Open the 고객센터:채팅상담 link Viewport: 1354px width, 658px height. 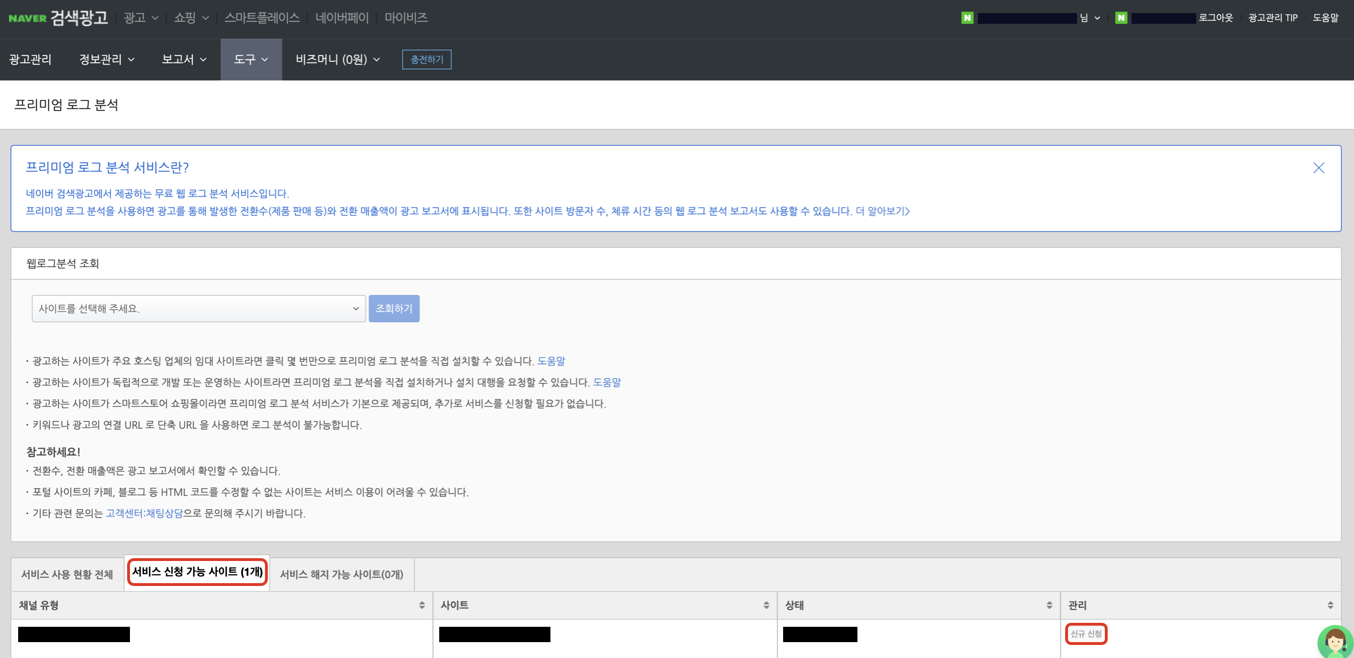(x=145, y=514)
